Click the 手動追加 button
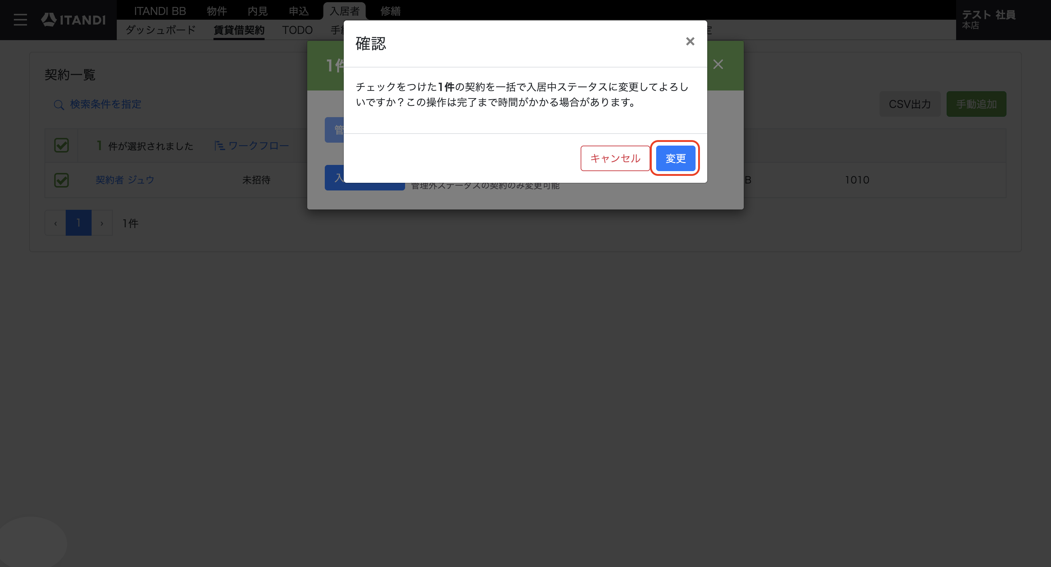 click(x=976, y=104)
